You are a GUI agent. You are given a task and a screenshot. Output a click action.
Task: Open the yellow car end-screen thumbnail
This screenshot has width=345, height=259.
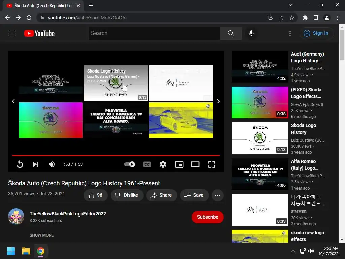181,120
